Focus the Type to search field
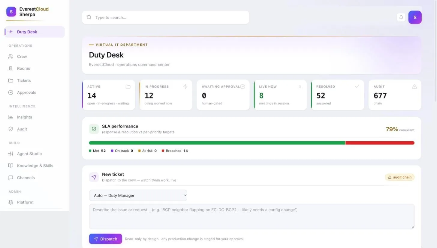This screenshot has height=248, width=437. click(x=166, y=17)
